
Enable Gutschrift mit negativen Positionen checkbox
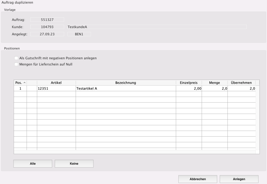(16, 58)
